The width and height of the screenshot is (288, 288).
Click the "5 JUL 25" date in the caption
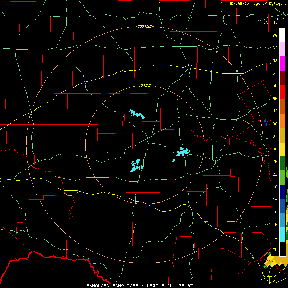[173, 286]
